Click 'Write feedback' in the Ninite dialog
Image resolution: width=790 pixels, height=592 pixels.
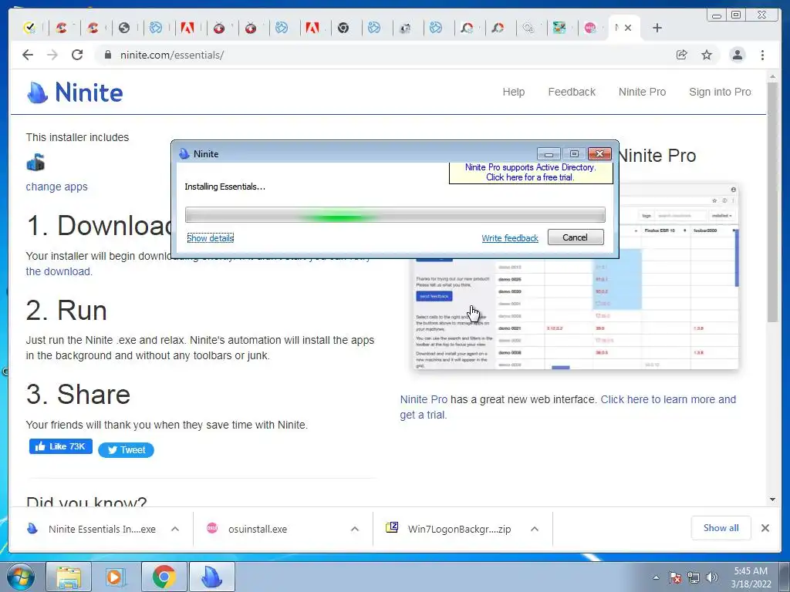510,238
